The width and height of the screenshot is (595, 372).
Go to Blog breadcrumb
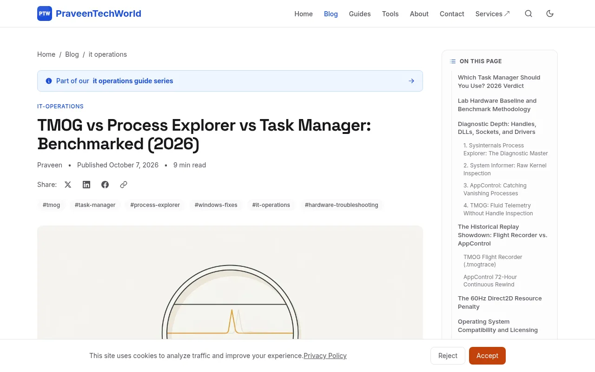pos(72,54)
